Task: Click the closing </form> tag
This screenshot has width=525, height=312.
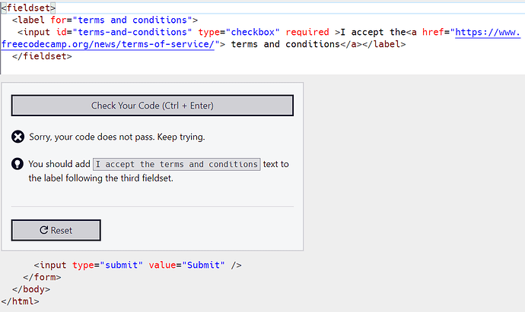Action: tap(42, 277)
